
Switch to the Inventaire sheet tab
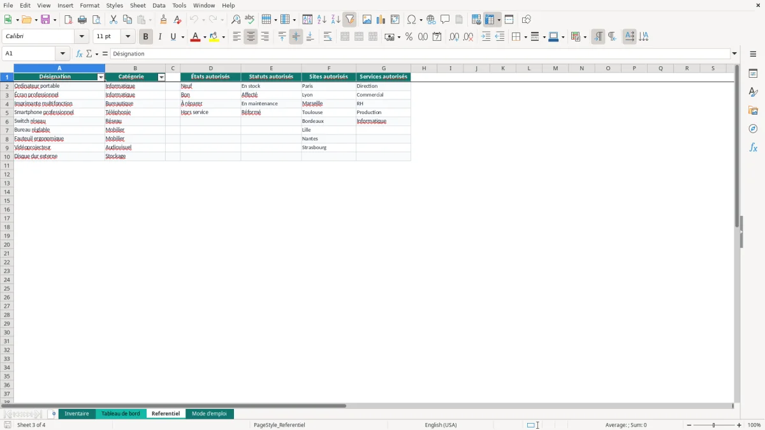pos(76,413)
